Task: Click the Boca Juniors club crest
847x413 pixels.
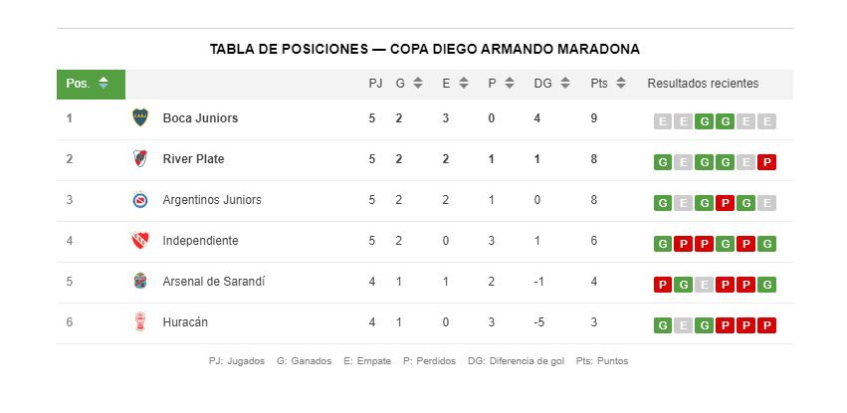Action: pyautogui.click(x=139, y=117)
